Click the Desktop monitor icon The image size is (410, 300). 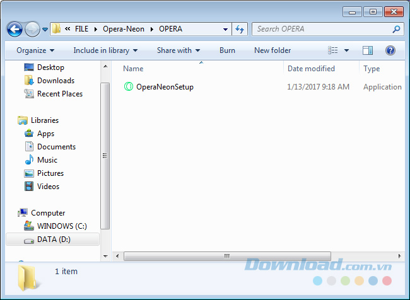click(x=29, y=67)
